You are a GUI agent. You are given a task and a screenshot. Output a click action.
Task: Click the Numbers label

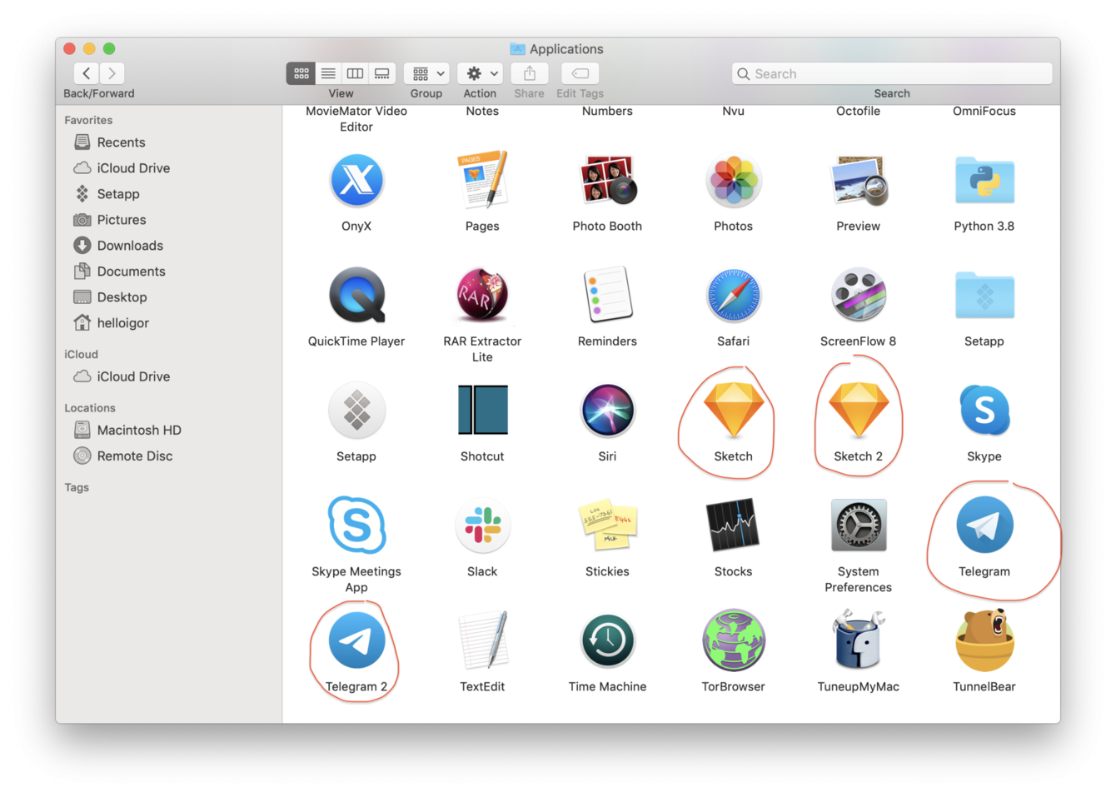(608, 111)
